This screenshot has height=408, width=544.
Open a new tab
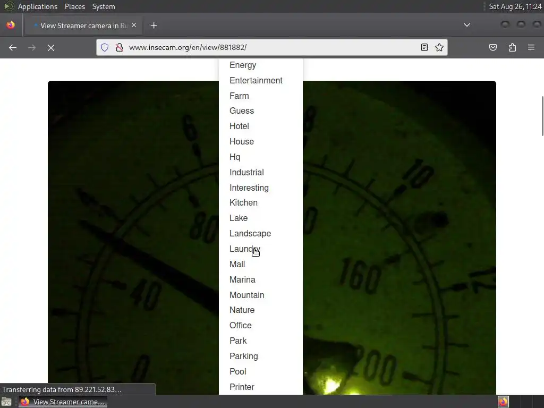154,25
